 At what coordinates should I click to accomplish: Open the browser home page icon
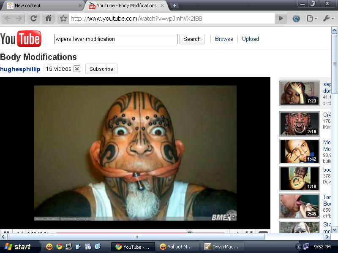[48, 19]
